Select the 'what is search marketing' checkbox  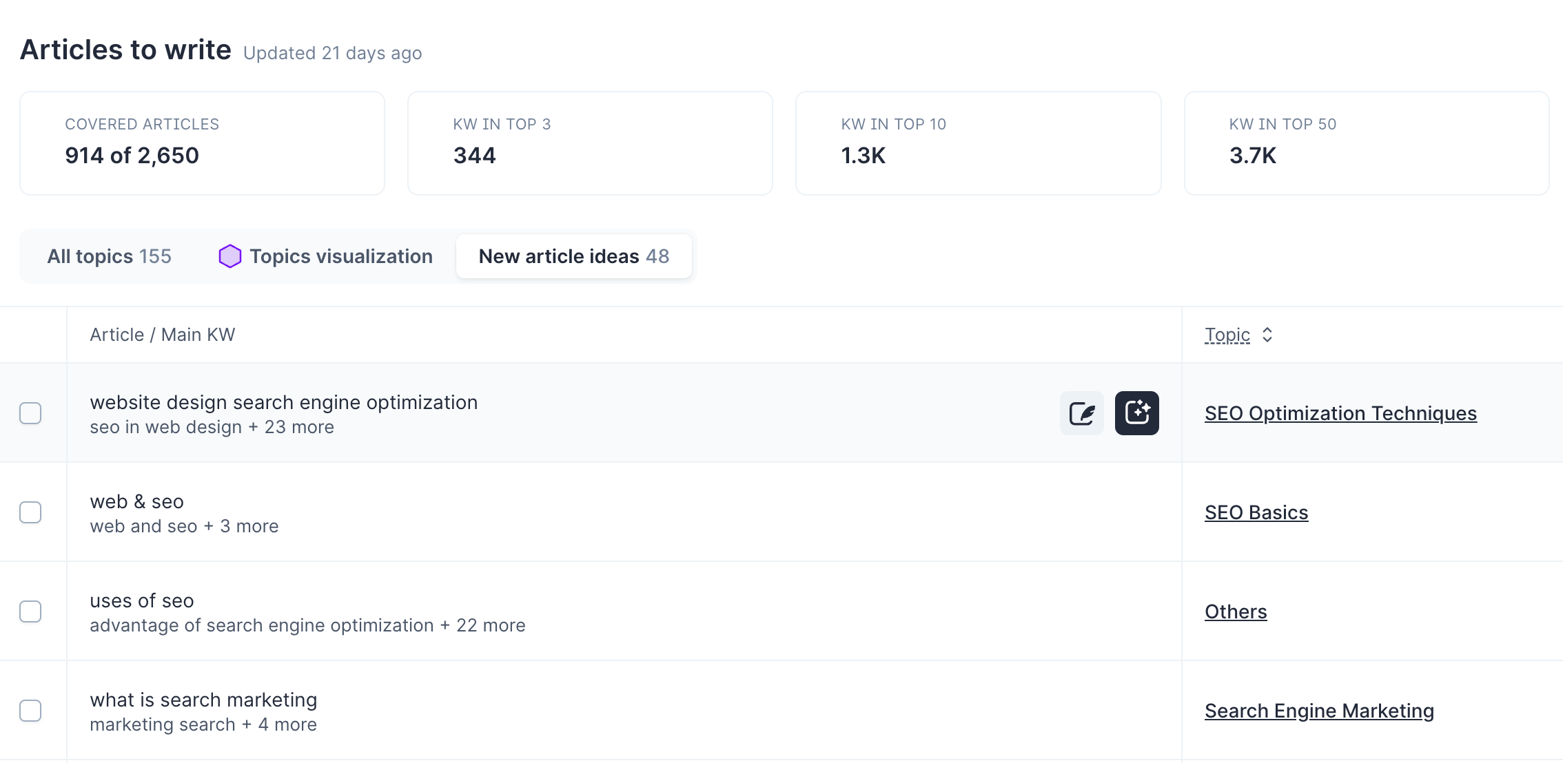pyautogui.click(x=30, y=711)
